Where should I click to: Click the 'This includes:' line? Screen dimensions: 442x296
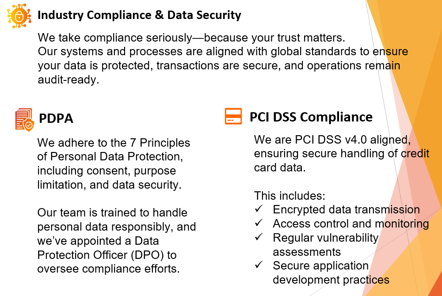[x=290, y=195]
